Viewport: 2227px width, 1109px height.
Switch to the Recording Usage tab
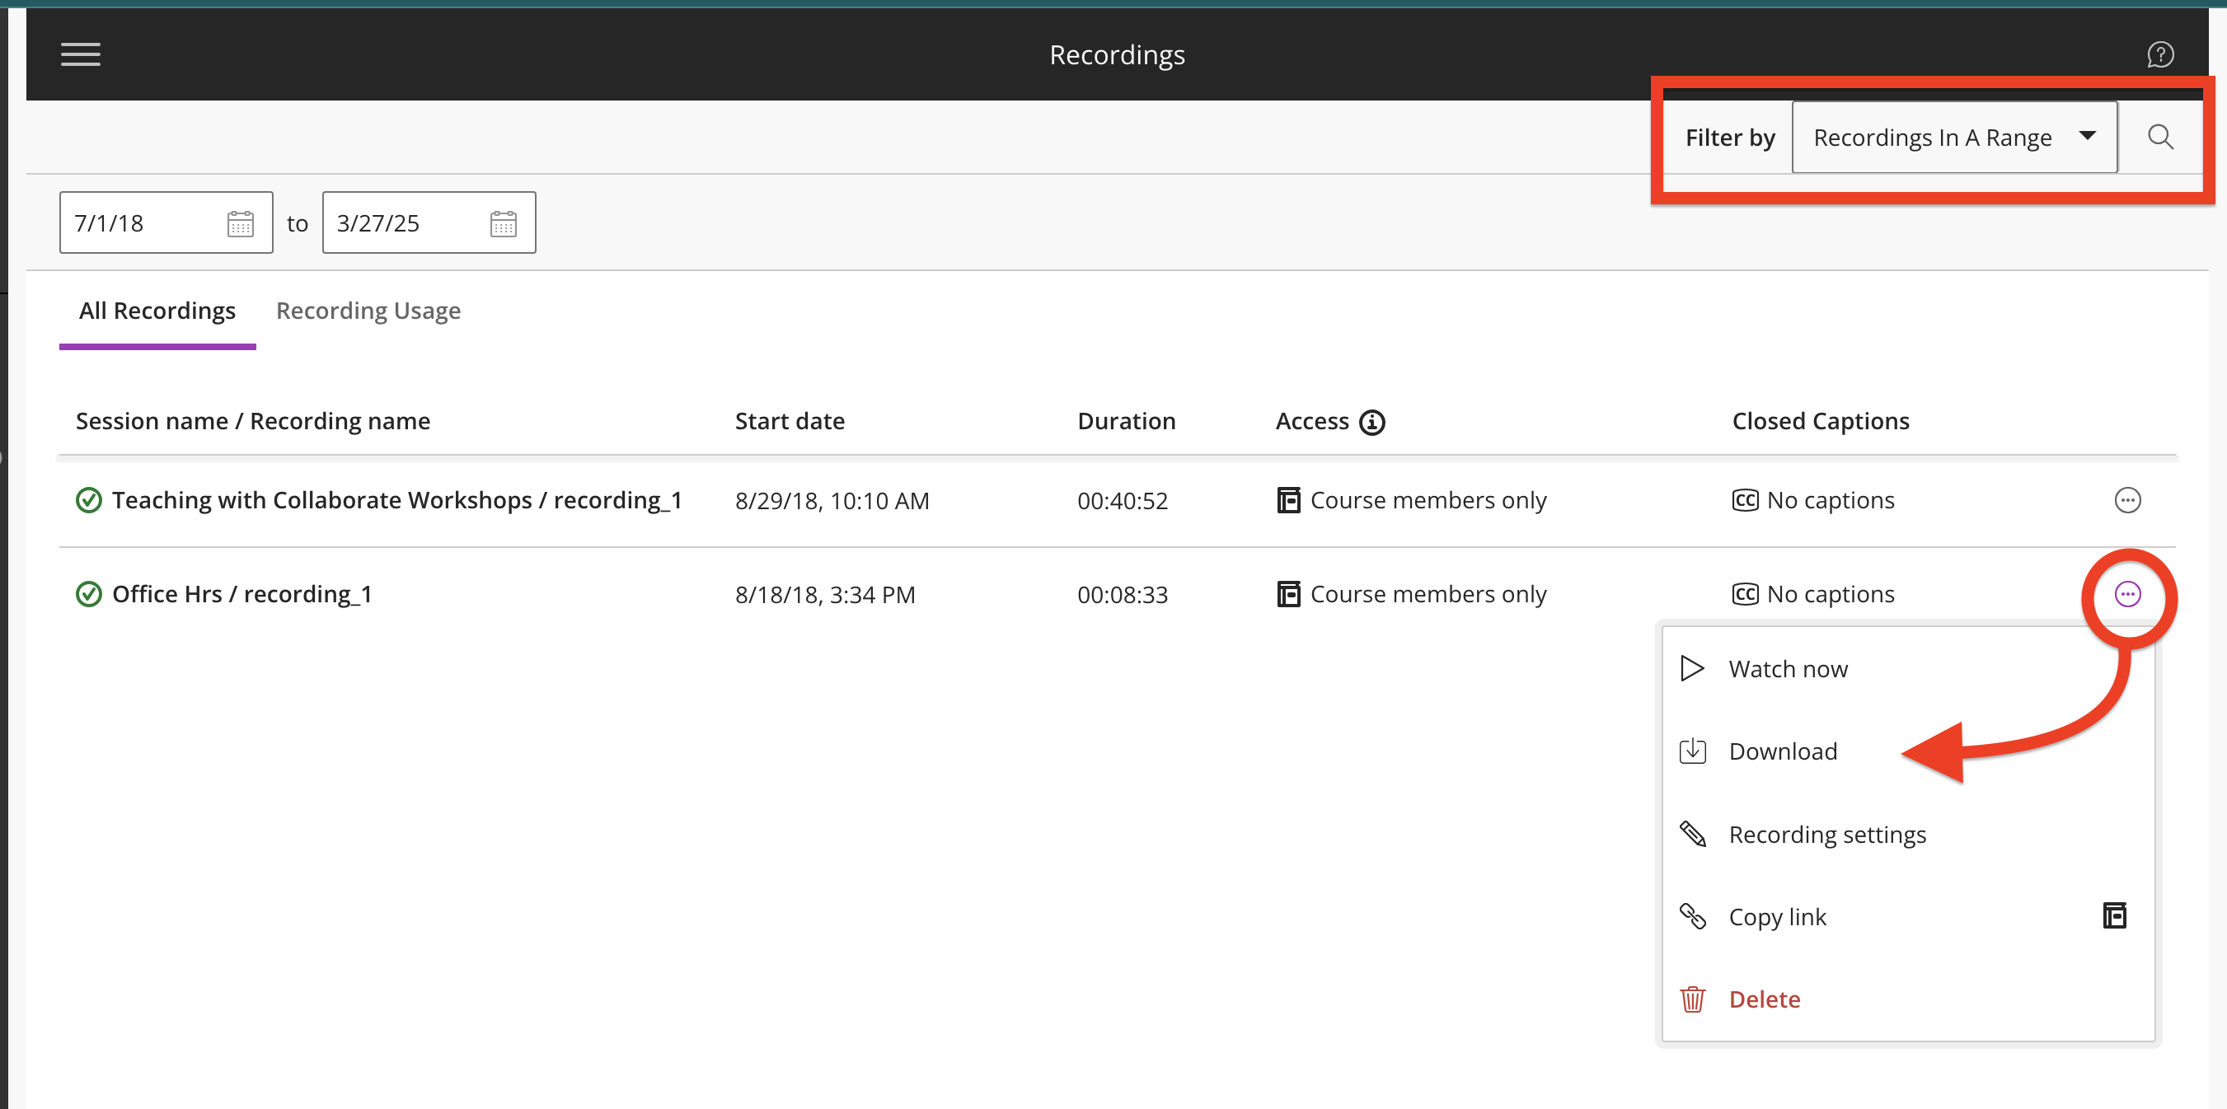pyautogui.click(x=368, y=311)
